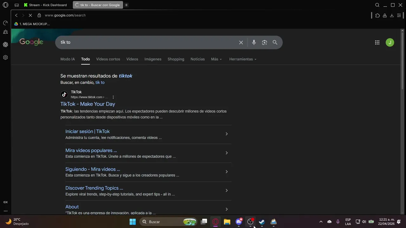406x228 pixels.
Task: Open Steam from the taskbar
Action: 262,222
